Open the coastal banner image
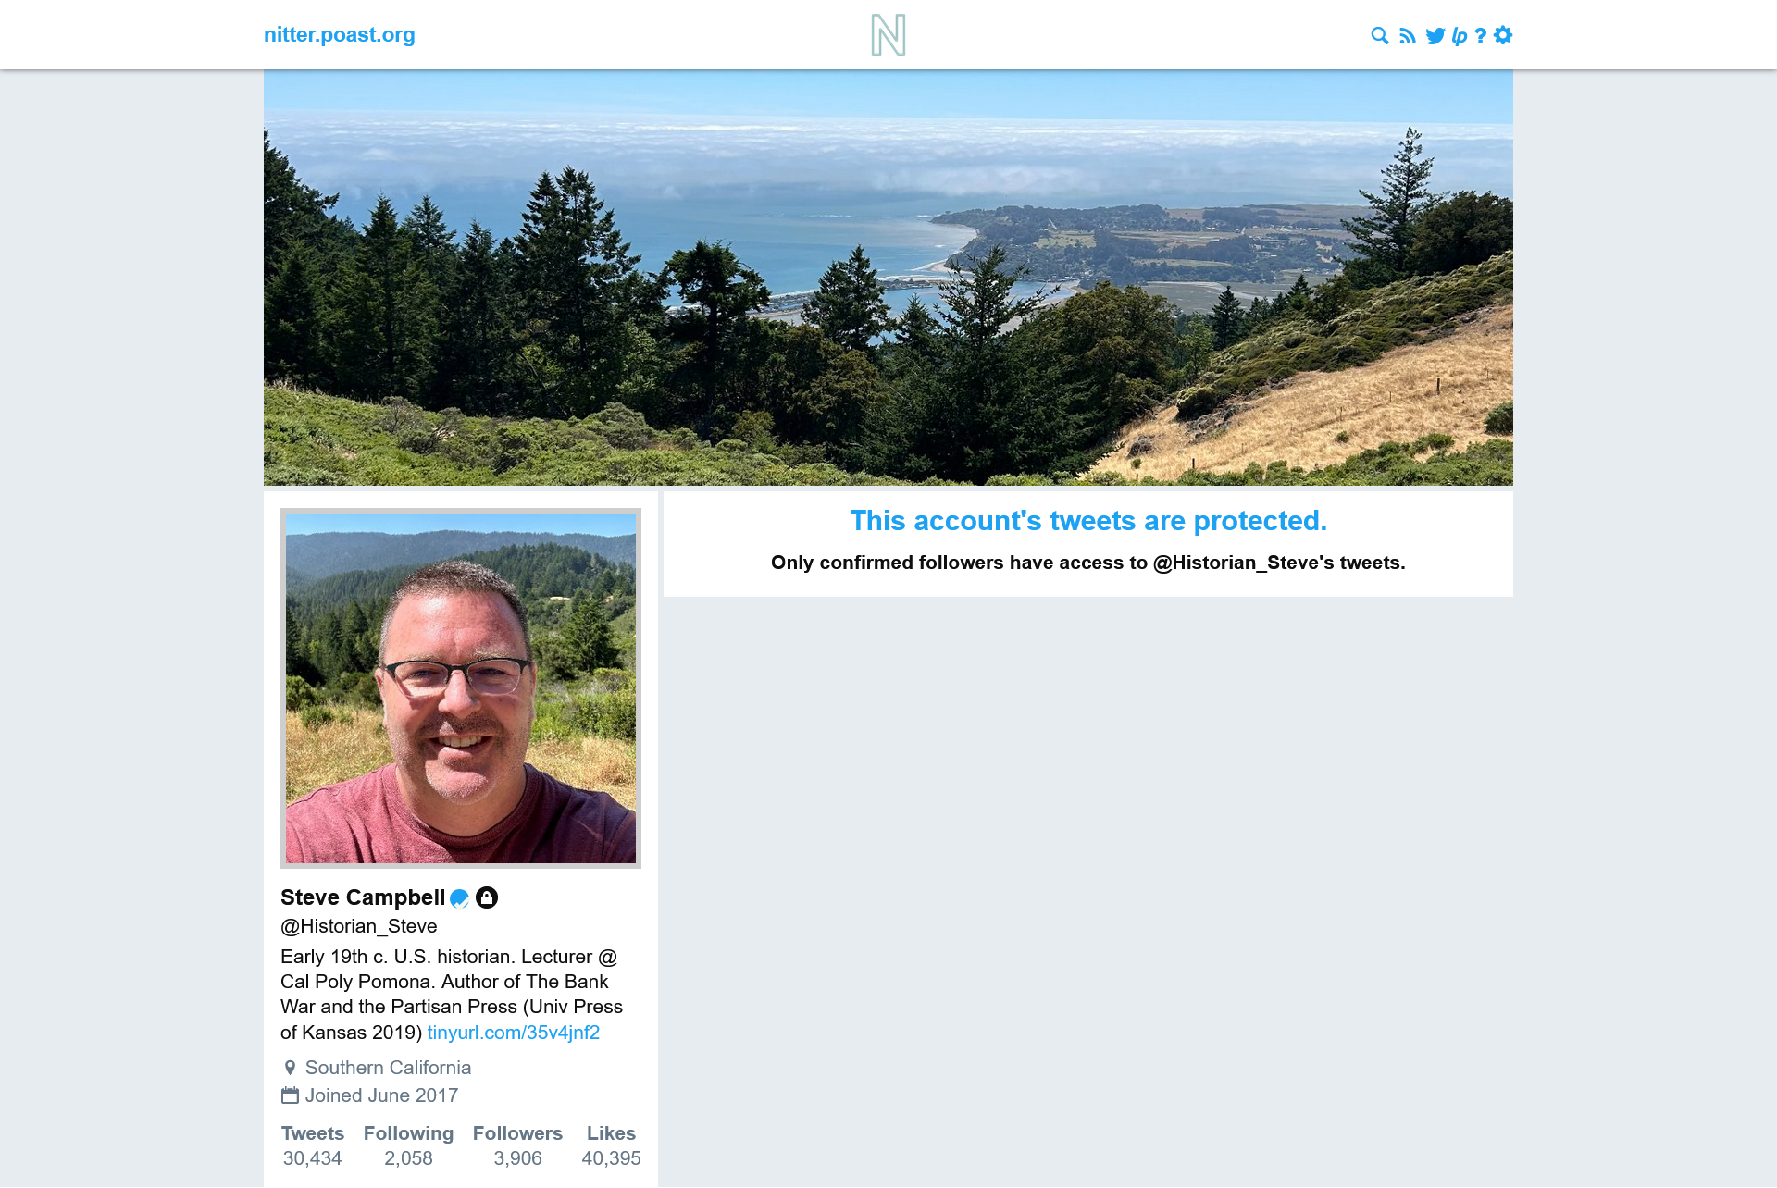1777x1188 pixels. [x=888, y=278]
